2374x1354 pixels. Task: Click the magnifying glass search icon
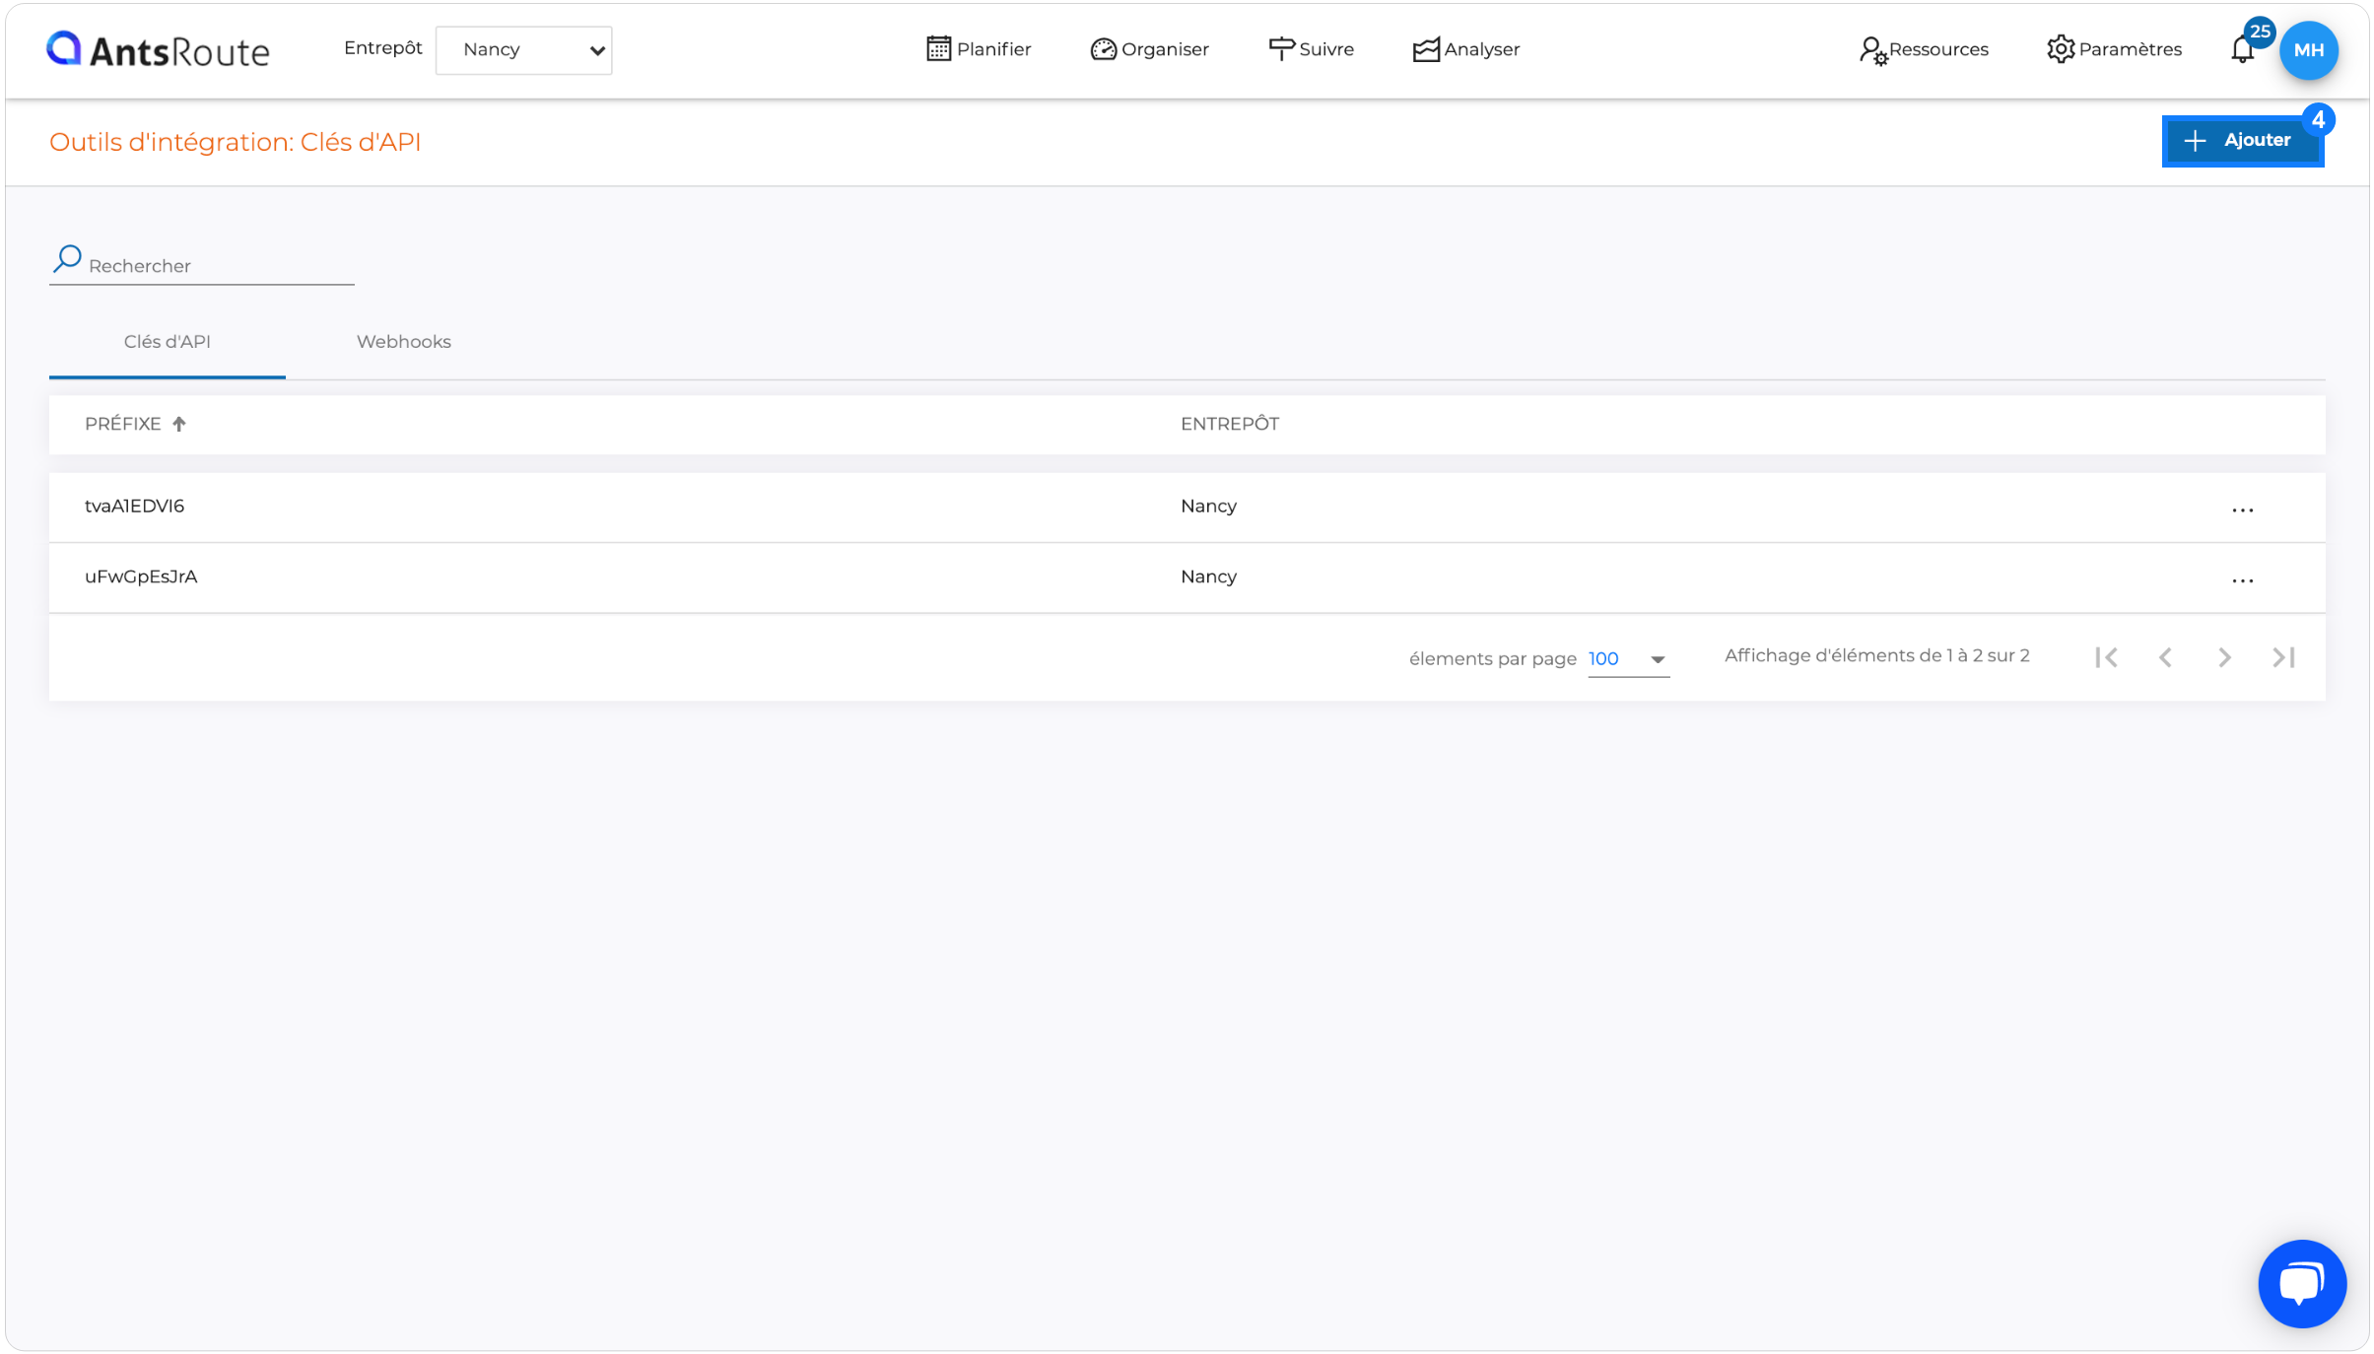[x=67, y=259]
